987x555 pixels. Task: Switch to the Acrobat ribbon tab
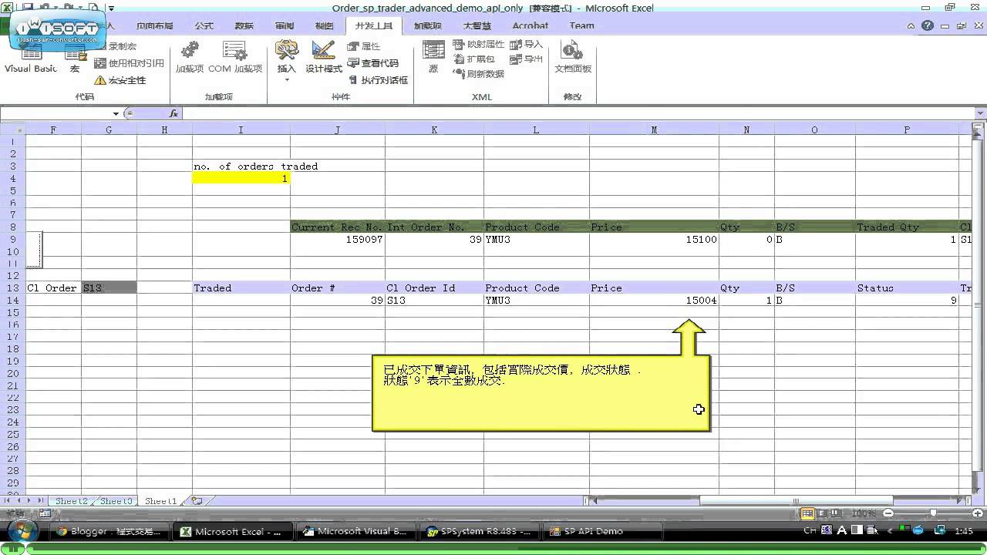[531, 25]
